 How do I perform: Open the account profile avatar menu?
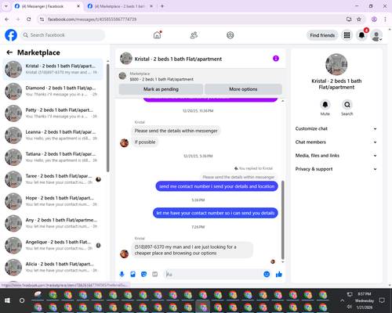pyautogui.click(x=376, y=35)
